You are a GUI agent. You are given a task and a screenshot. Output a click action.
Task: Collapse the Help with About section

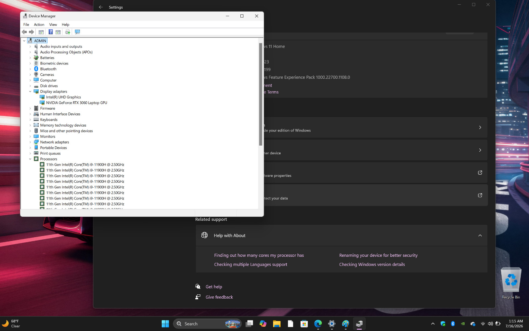tap(480, 236)
